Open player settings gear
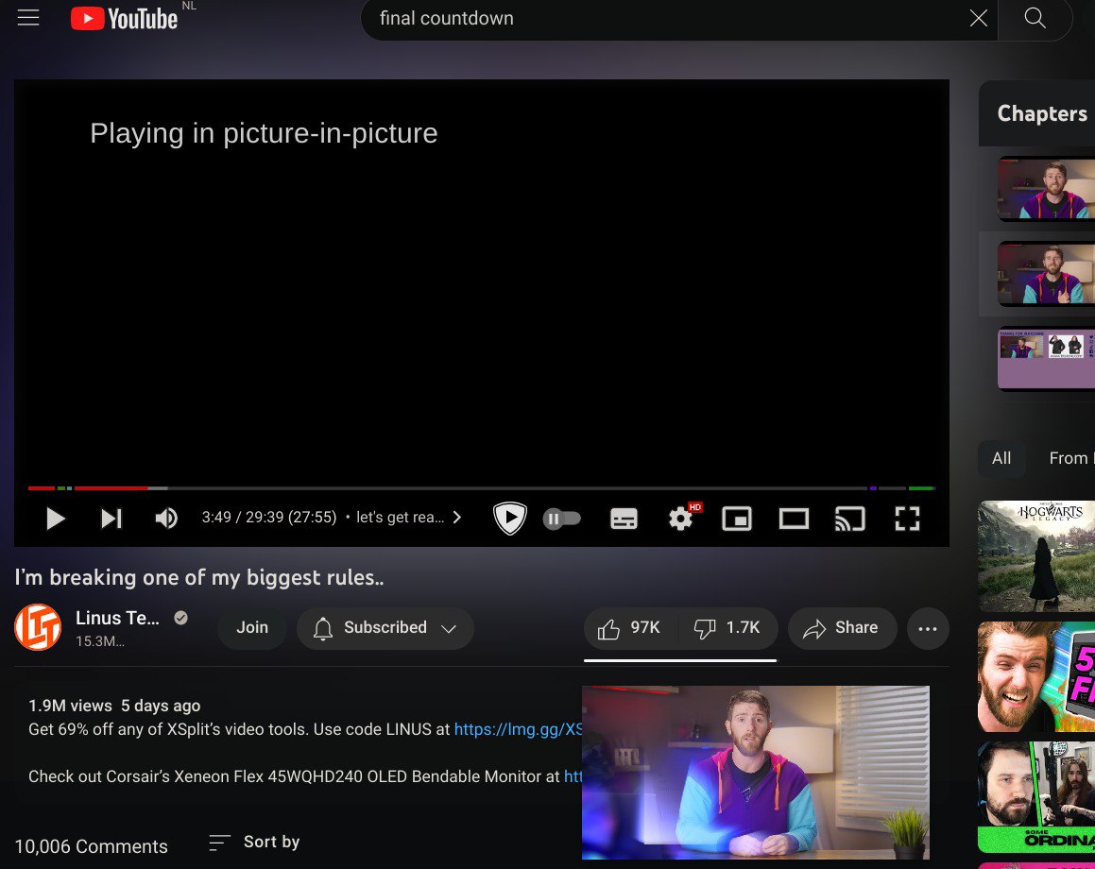Viewport: 1095px width, 869px height. point(680,518)
